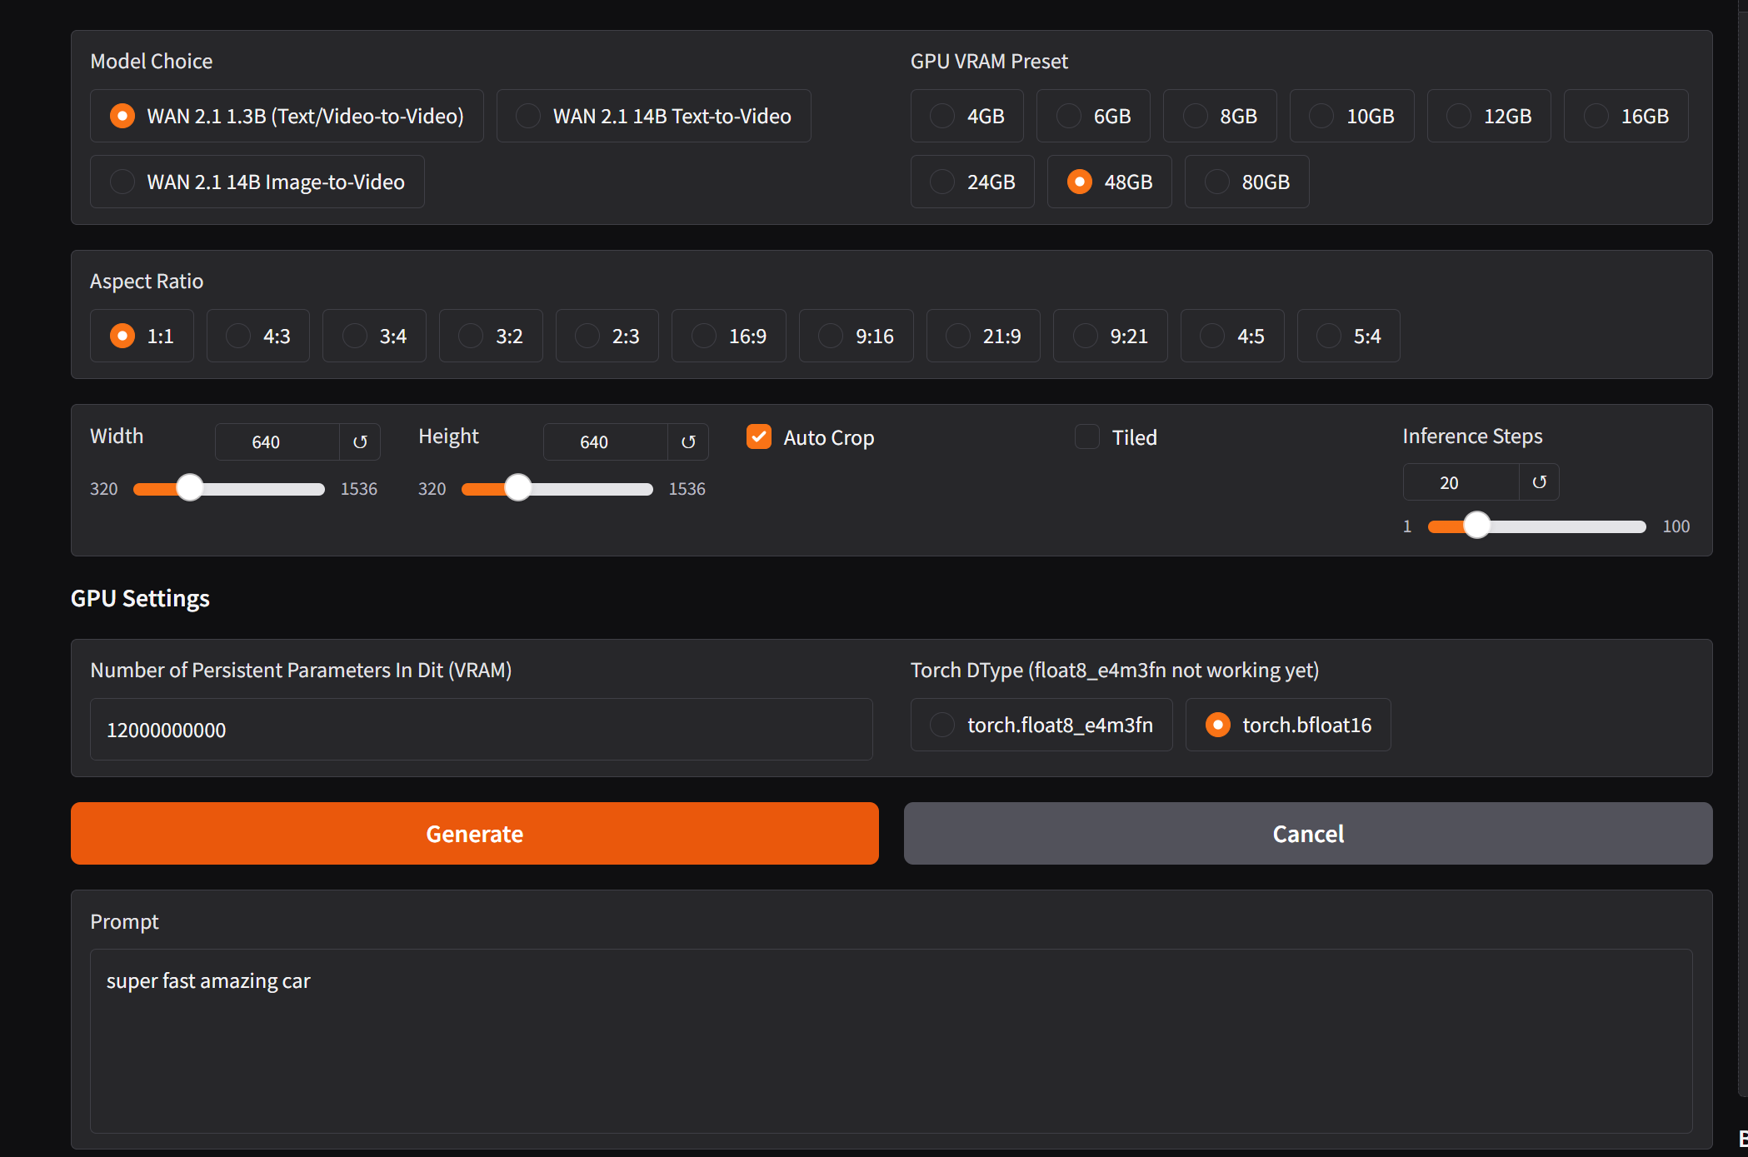Reset the Width value icon

(x=360, y=441)
